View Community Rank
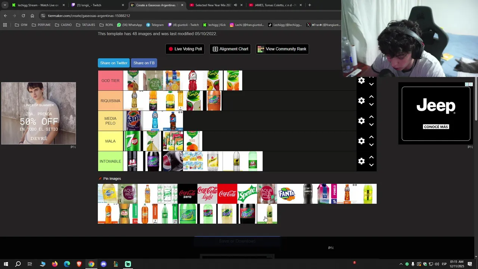The image size is (478, 269). coord(282,49)
